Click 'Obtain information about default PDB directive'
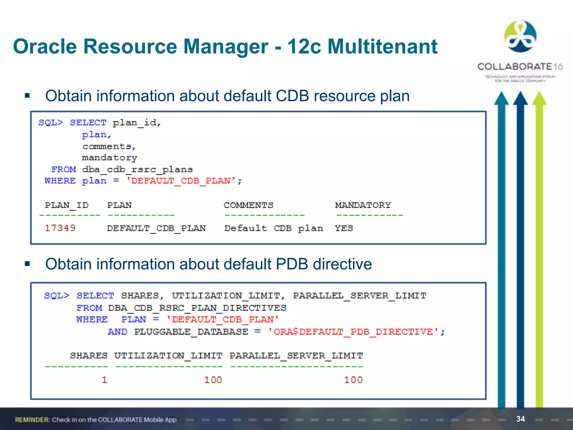 click(208, 264)
